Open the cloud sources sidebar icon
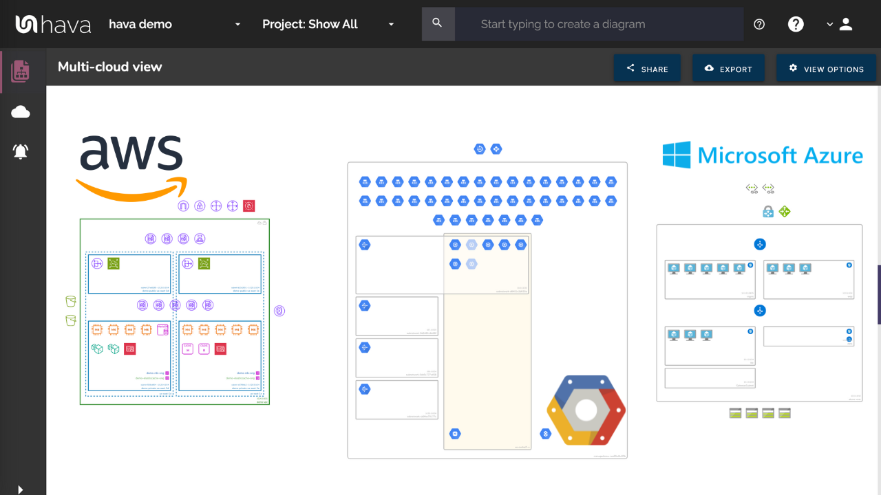This screenshot has height=495, width=881. [21, 112]
